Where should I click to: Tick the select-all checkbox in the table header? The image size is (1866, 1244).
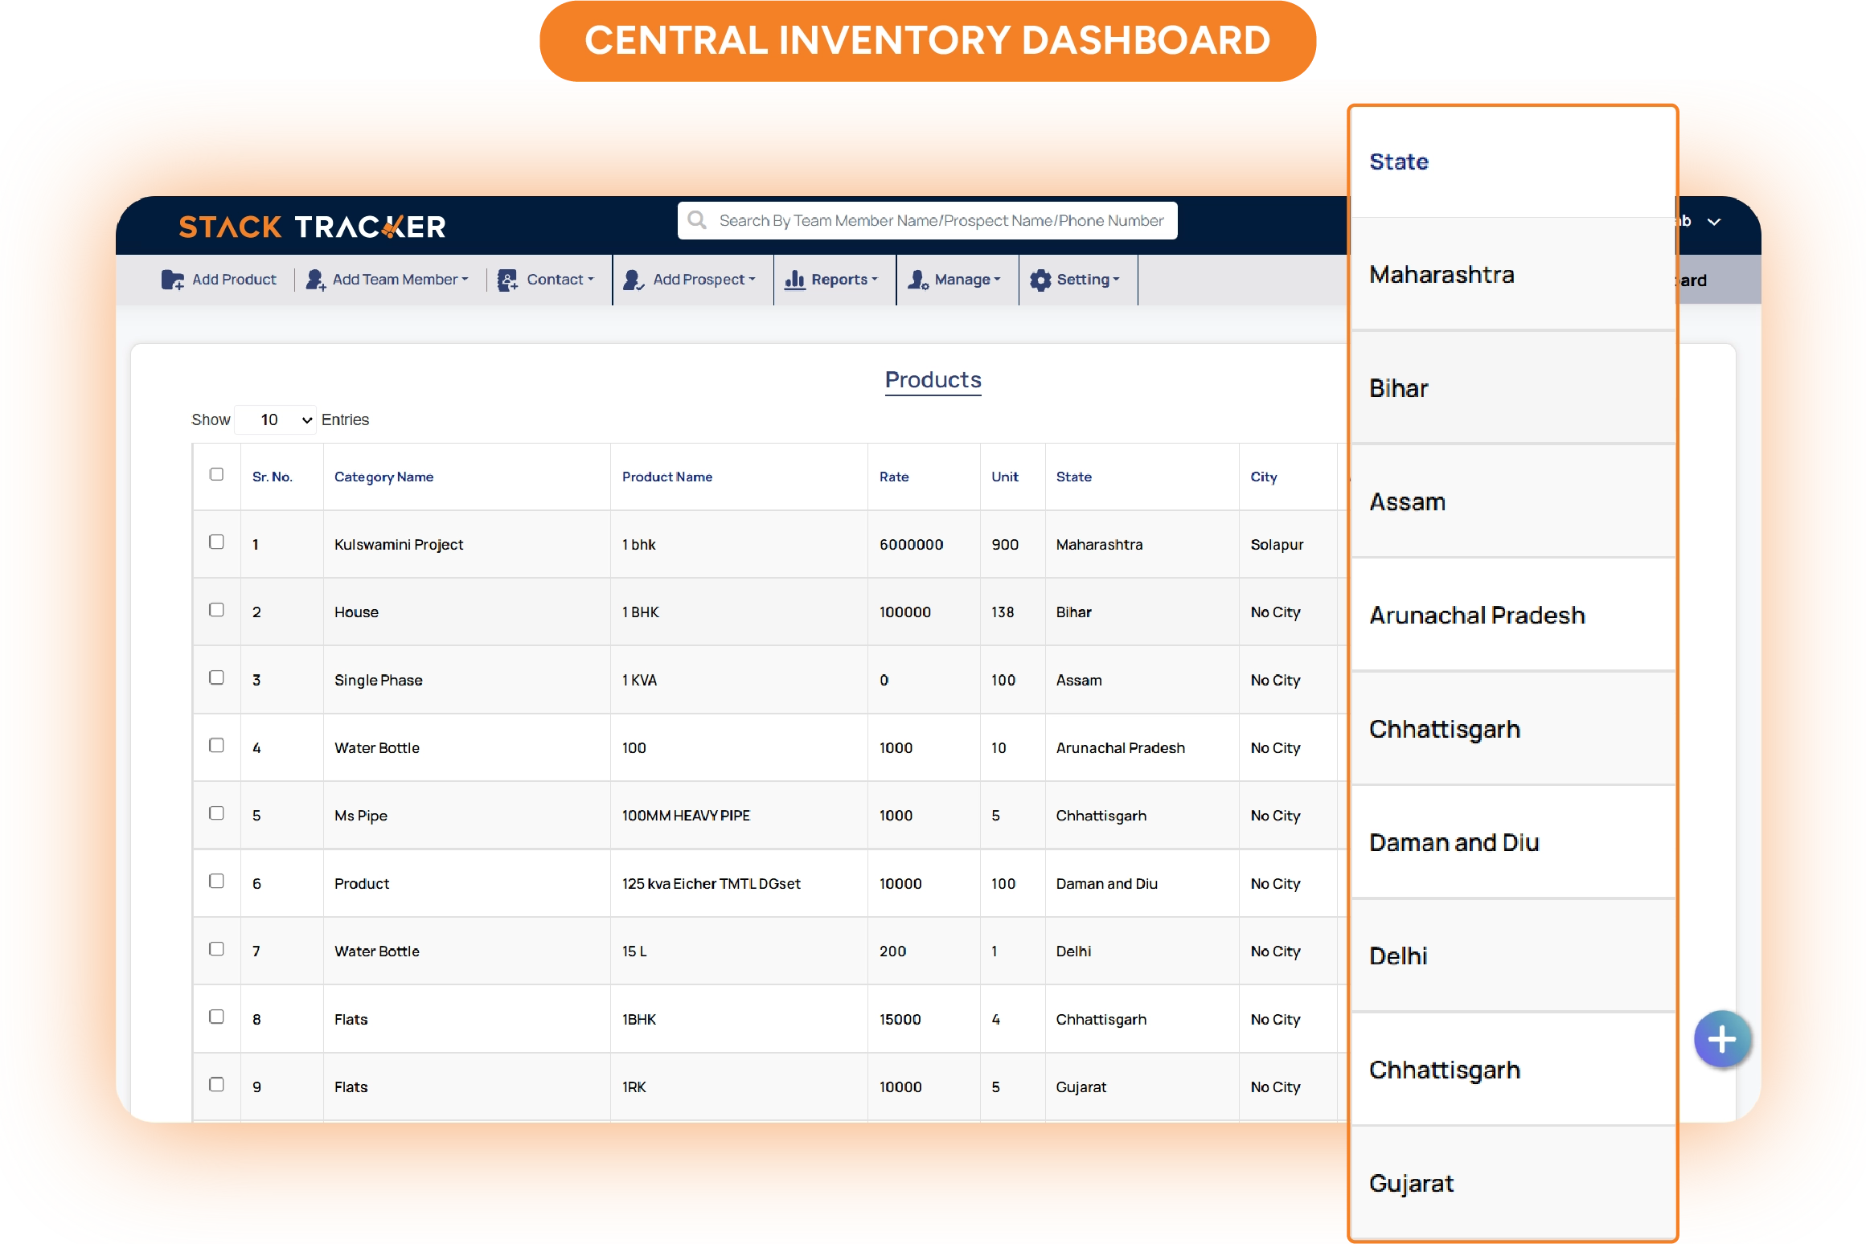pos(216,474)
